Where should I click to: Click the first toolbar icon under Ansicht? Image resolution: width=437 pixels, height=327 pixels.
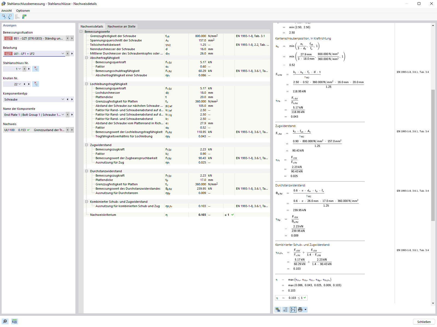coord(4,17)
